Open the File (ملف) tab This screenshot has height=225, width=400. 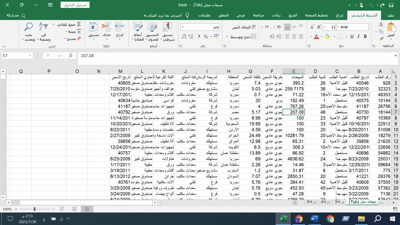coord(391,15)
